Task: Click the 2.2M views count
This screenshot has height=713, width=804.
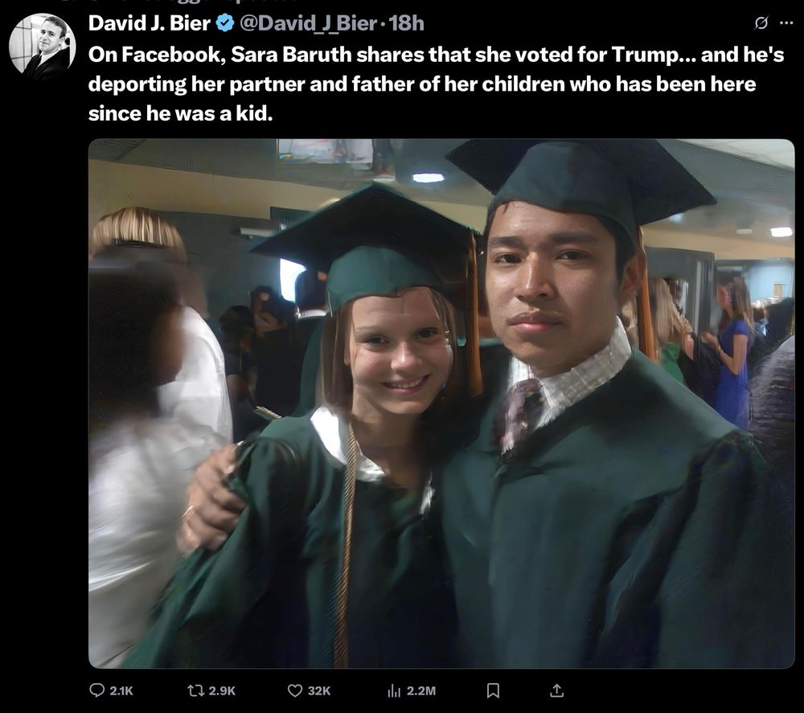Action: [x=421, y=691]
